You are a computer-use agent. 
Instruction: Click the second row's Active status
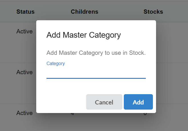tap(25, 72)
